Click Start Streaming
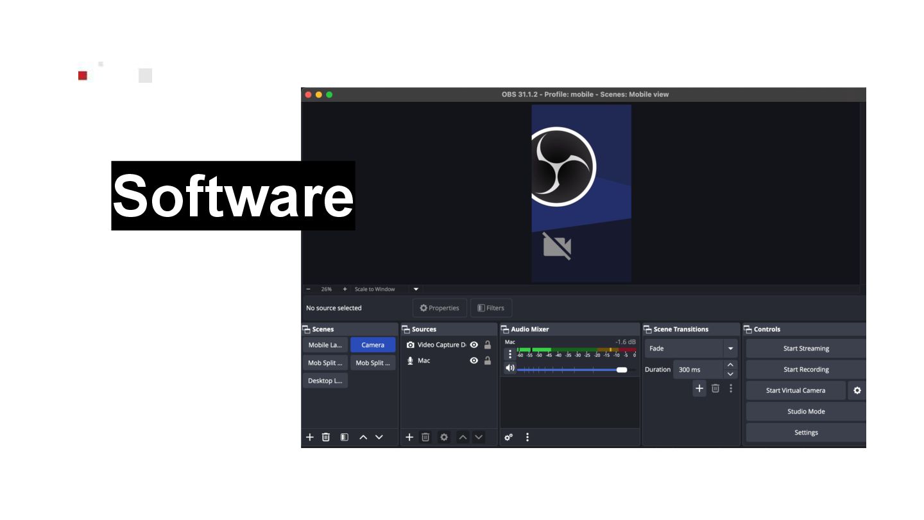Viewport: 924px width, 520px height. point(806,349)
